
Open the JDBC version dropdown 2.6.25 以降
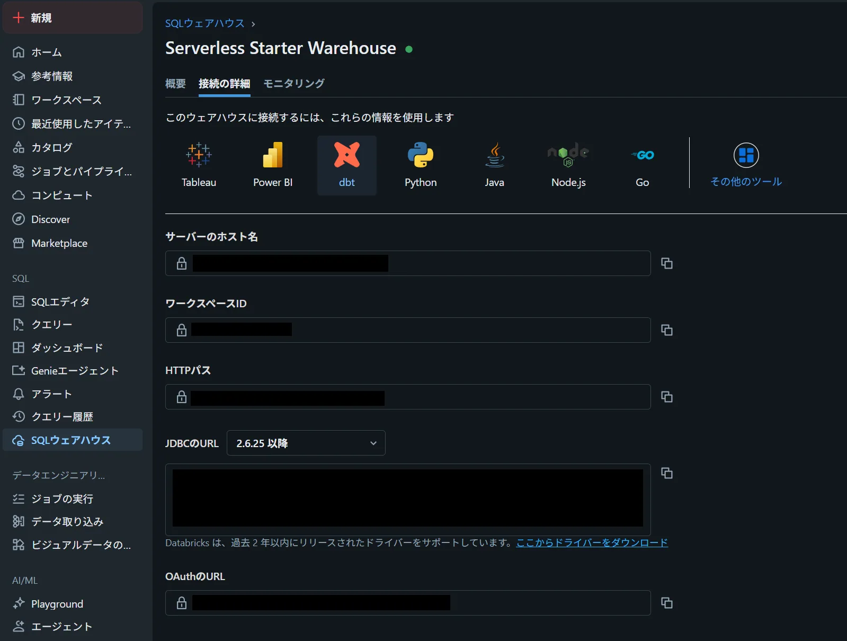(306, 443)
